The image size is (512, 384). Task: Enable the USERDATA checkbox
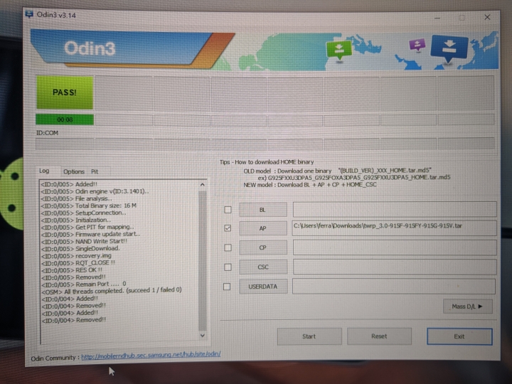pyautogui.click(x=227, y=287)
